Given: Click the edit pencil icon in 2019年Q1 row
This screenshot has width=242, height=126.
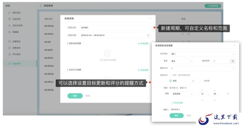Looking at the screenshot, I should (x=183, y=34).
